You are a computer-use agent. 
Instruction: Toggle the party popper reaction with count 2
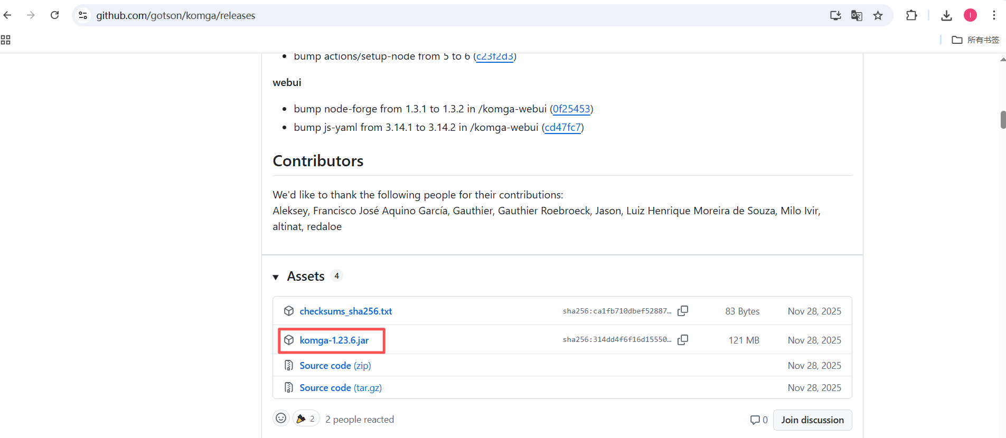pos(306,418)
